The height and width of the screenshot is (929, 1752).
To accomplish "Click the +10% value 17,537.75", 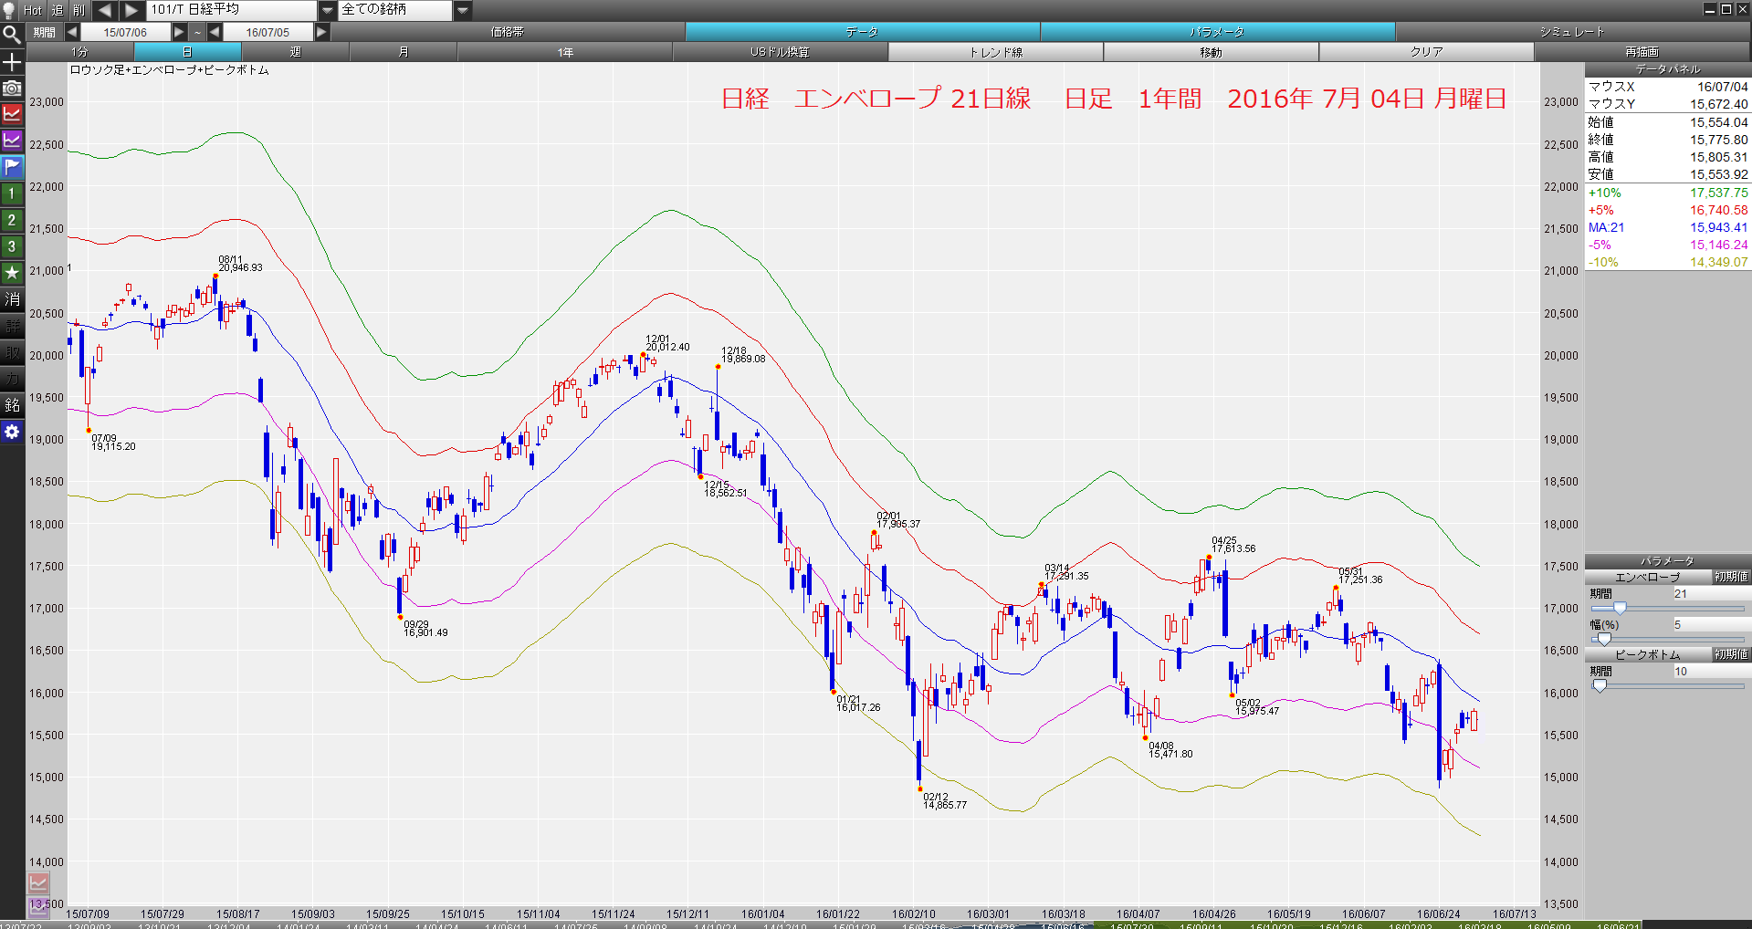I will [x=1718, y=193].
